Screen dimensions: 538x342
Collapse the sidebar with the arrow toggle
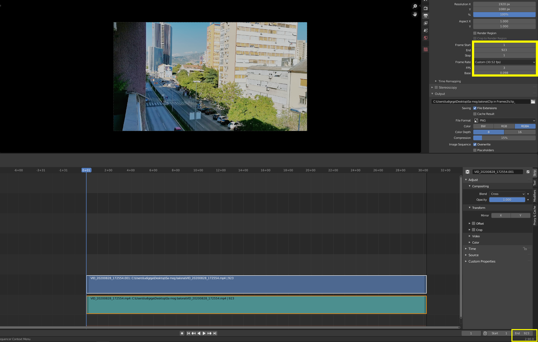(x=420, y=6)
